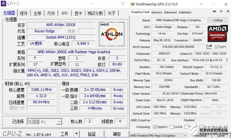Click the 核心速度 value 3198.11 MHz
The height and width of the screenshot is (138, 231).
(x=41, y=89)
